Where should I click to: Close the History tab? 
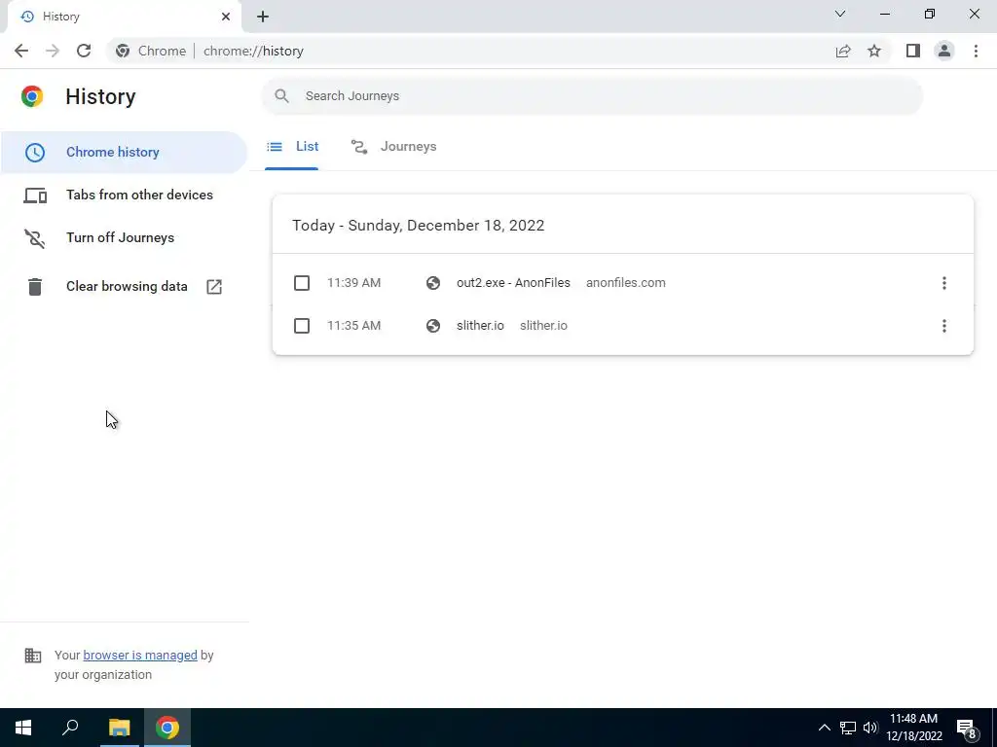[x=226, y=17]
